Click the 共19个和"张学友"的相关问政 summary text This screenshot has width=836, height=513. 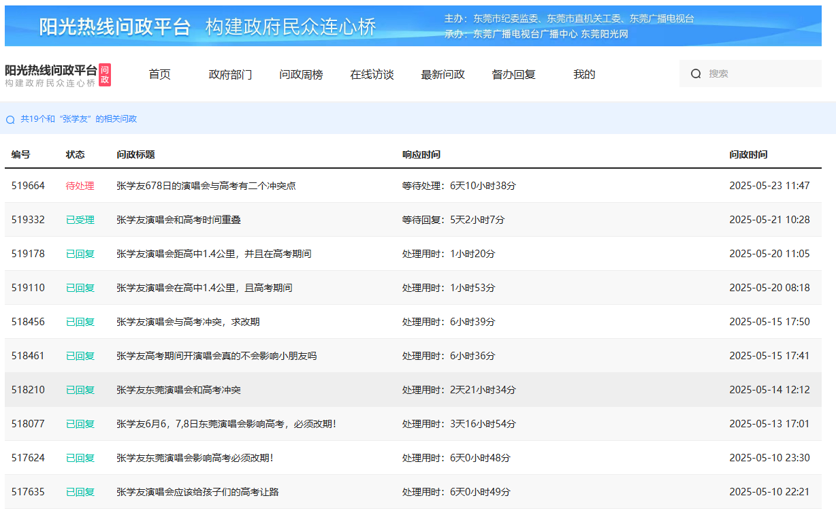pos(79,119)
